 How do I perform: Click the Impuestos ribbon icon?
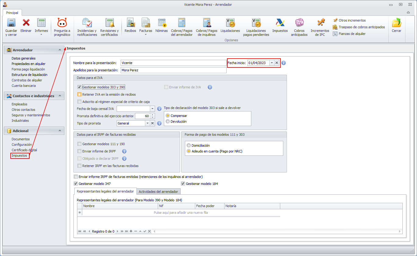click(280, 23)
